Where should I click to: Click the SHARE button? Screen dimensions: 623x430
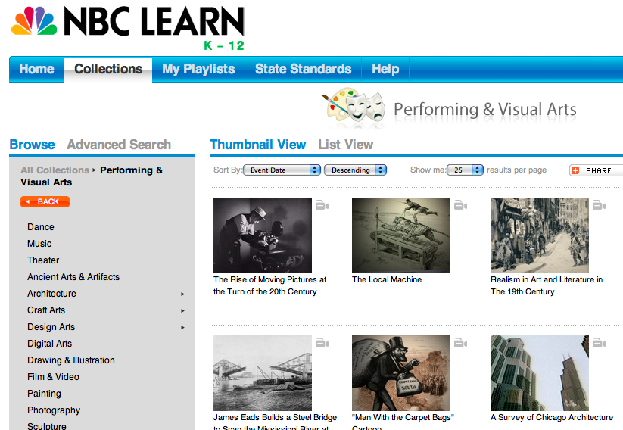(596, 170)
